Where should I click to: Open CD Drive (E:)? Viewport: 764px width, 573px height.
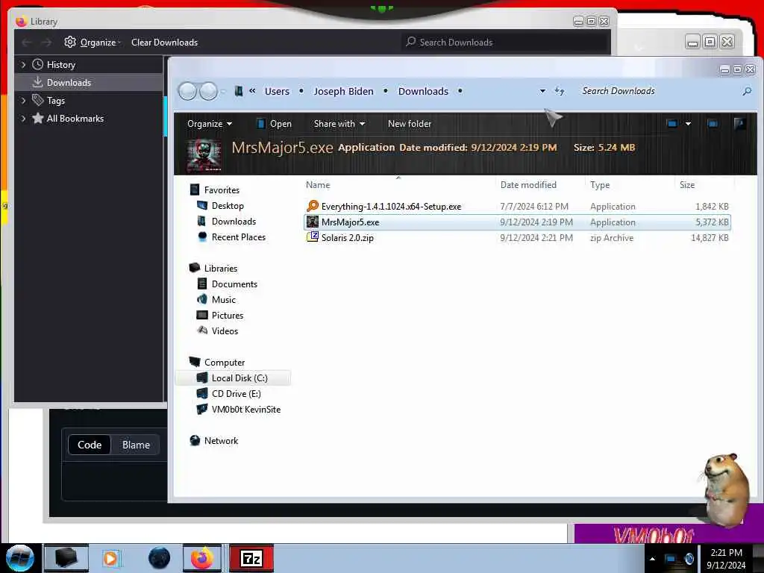pos(237,394)
